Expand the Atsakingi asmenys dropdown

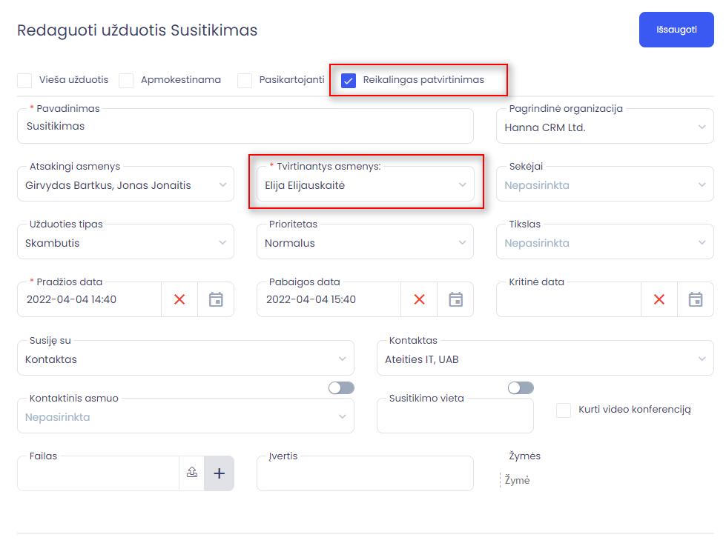[125, 184]
